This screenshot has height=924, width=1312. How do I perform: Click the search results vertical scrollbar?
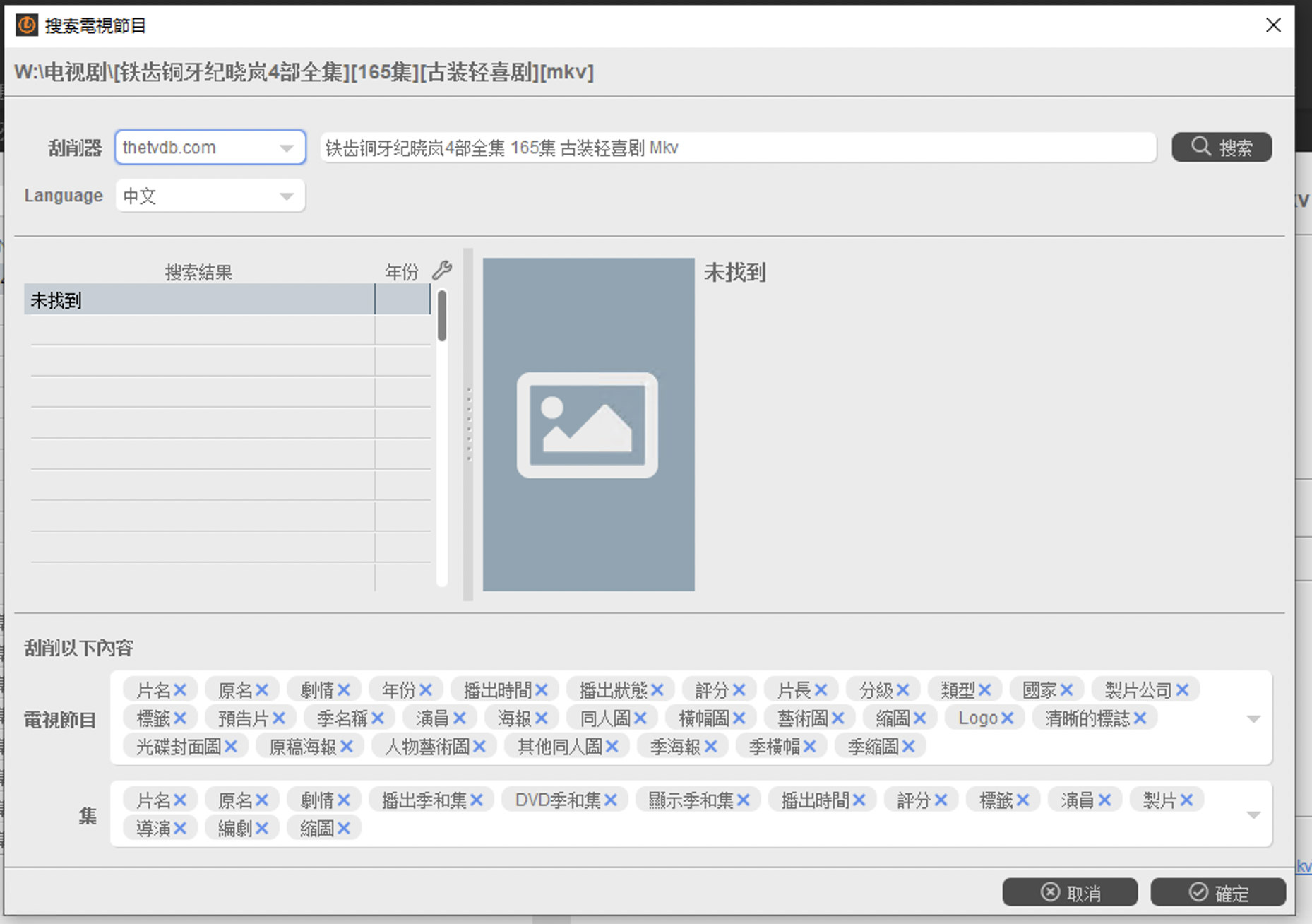coord(442,316)
